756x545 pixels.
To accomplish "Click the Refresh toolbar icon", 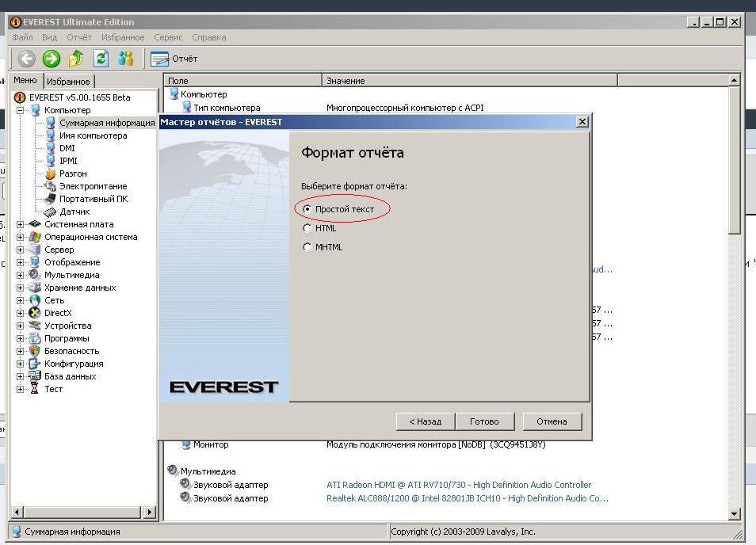I will coord(101,58).
